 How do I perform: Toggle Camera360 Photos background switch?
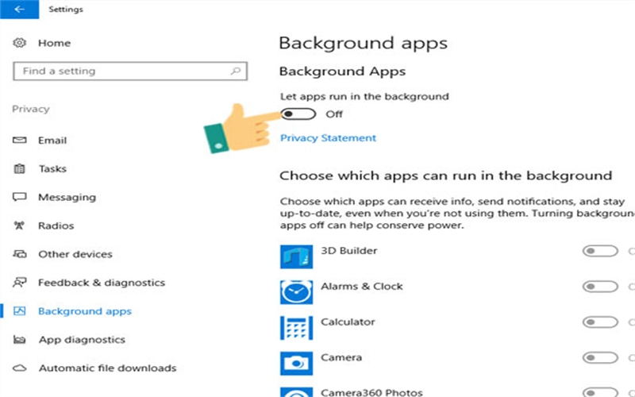tap(600, 392)
